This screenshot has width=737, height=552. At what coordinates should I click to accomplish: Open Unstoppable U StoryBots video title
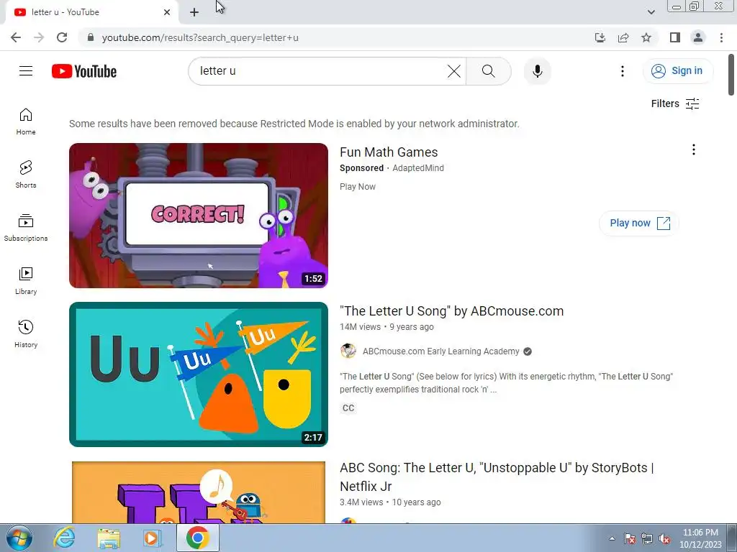497,477
